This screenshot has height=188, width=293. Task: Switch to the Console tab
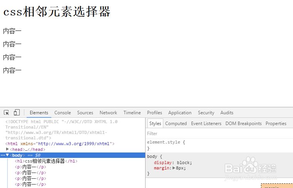(x=63, y=113)
